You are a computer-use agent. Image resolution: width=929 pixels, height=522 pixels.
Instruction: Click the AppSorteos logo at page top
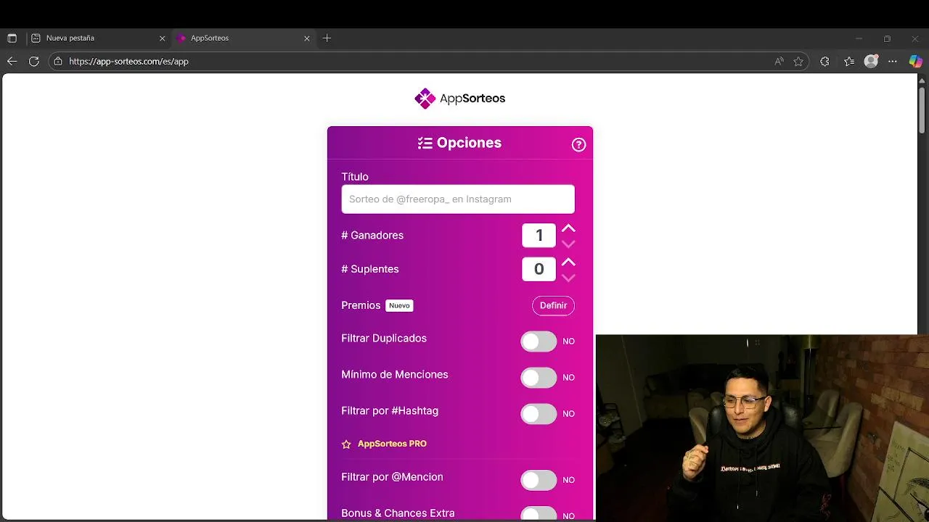pyautogui.click(x=459, y=99)
